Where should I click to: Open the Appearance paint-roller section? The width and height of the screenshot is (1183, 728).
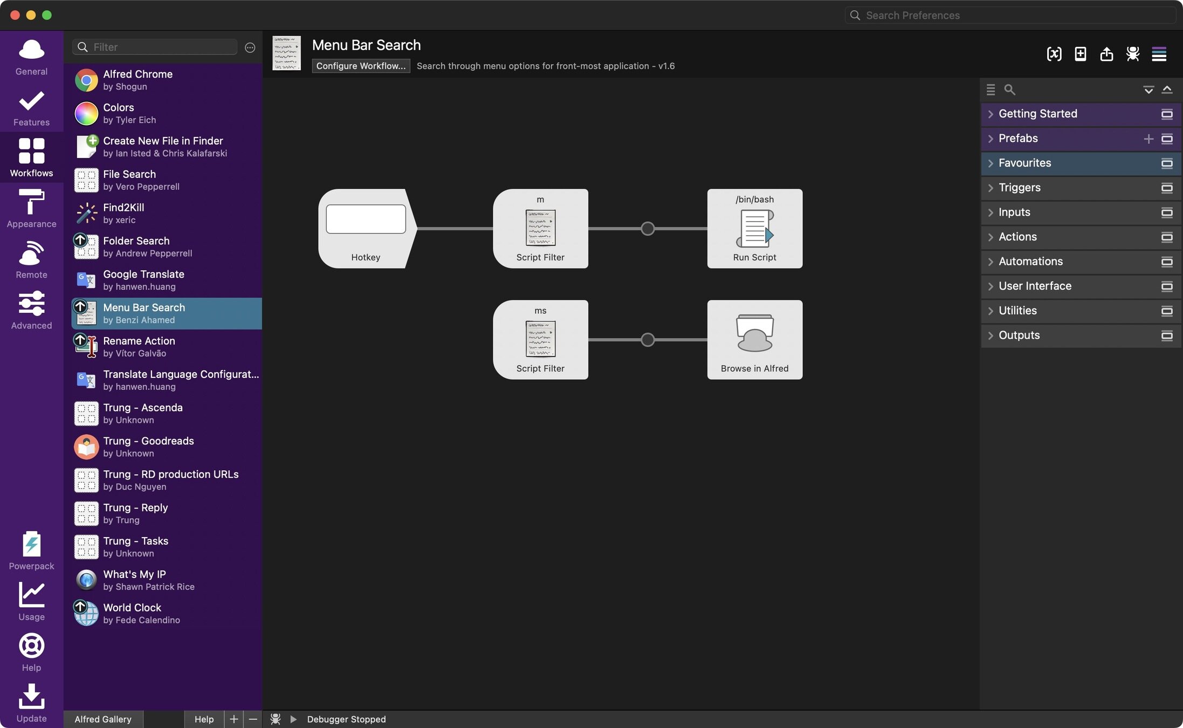31,209
